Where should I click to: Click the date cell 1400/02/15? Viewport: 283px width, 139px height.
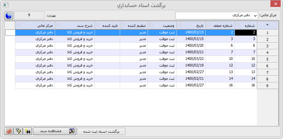coord(191,32)
